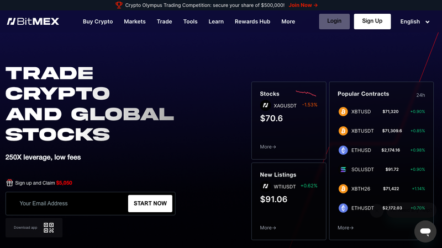Select the XBTH26 contract name
This screenshot has width=442, height=248.
361,188
